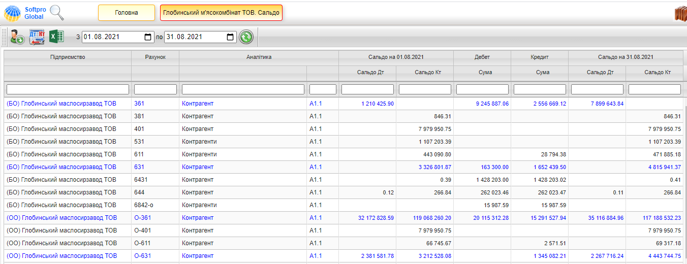687x264 pixels.
Task: Select the cell with 28 794.38
Action: (x=540, y=154)
